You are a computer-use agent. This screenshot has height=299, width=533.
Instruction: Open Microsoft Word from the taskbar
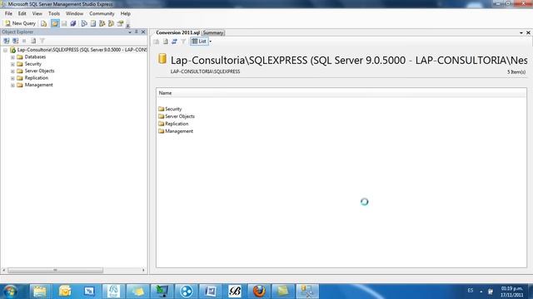tap(211, 292)
